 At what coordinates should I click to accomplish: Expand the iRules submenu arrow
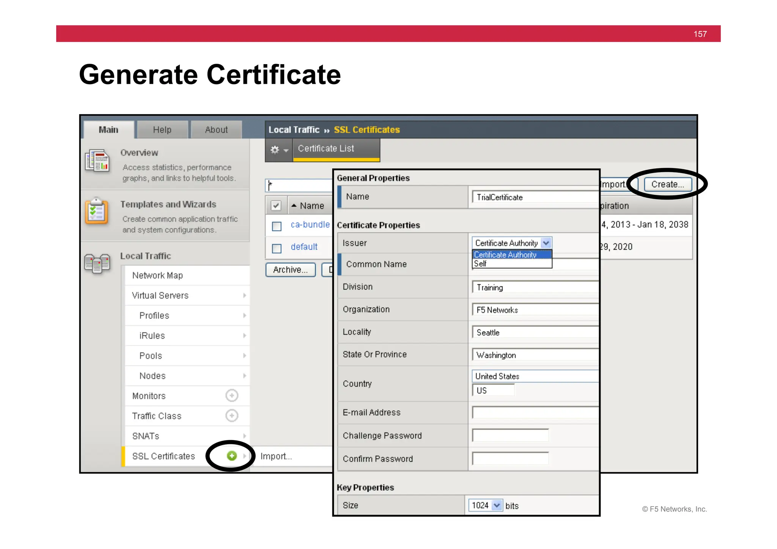tap(244, 335)
